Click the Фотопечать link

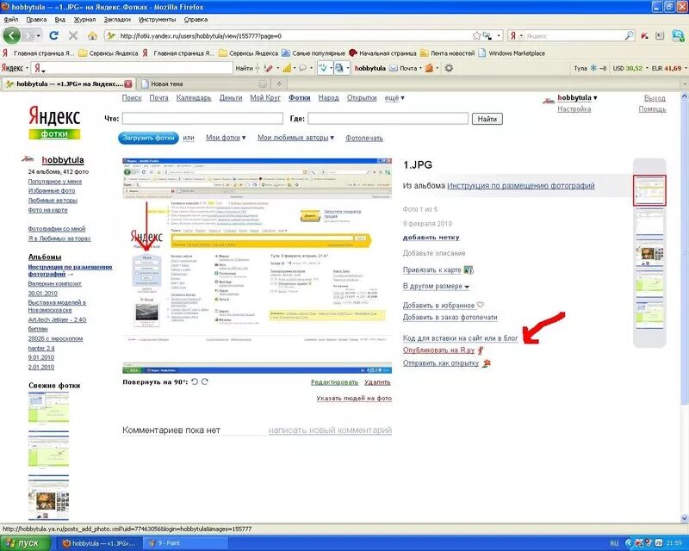[363, 138]
